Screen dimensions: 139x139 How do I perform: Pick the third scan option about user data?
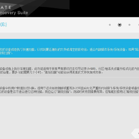tap(69, 87)
